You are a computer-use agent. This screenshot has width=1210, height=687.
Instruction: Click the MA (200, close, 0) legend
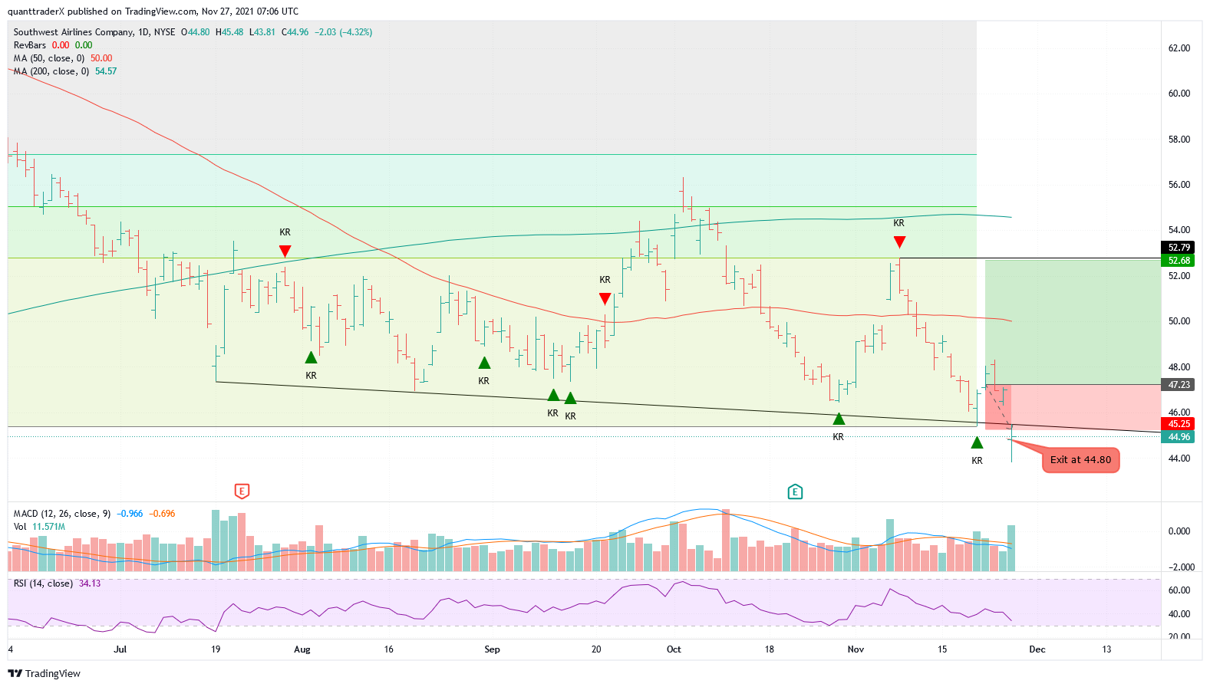[51, 71]
